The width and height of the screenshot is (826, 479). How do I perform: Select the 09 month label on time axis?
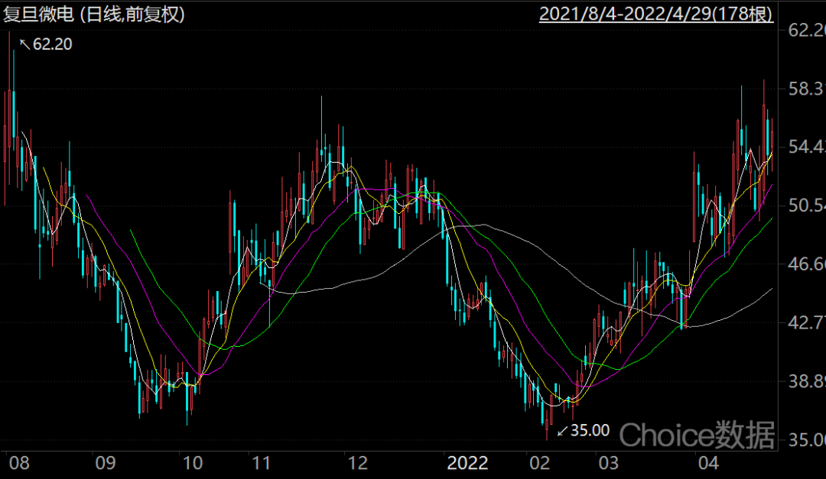(x=104, y=463)
